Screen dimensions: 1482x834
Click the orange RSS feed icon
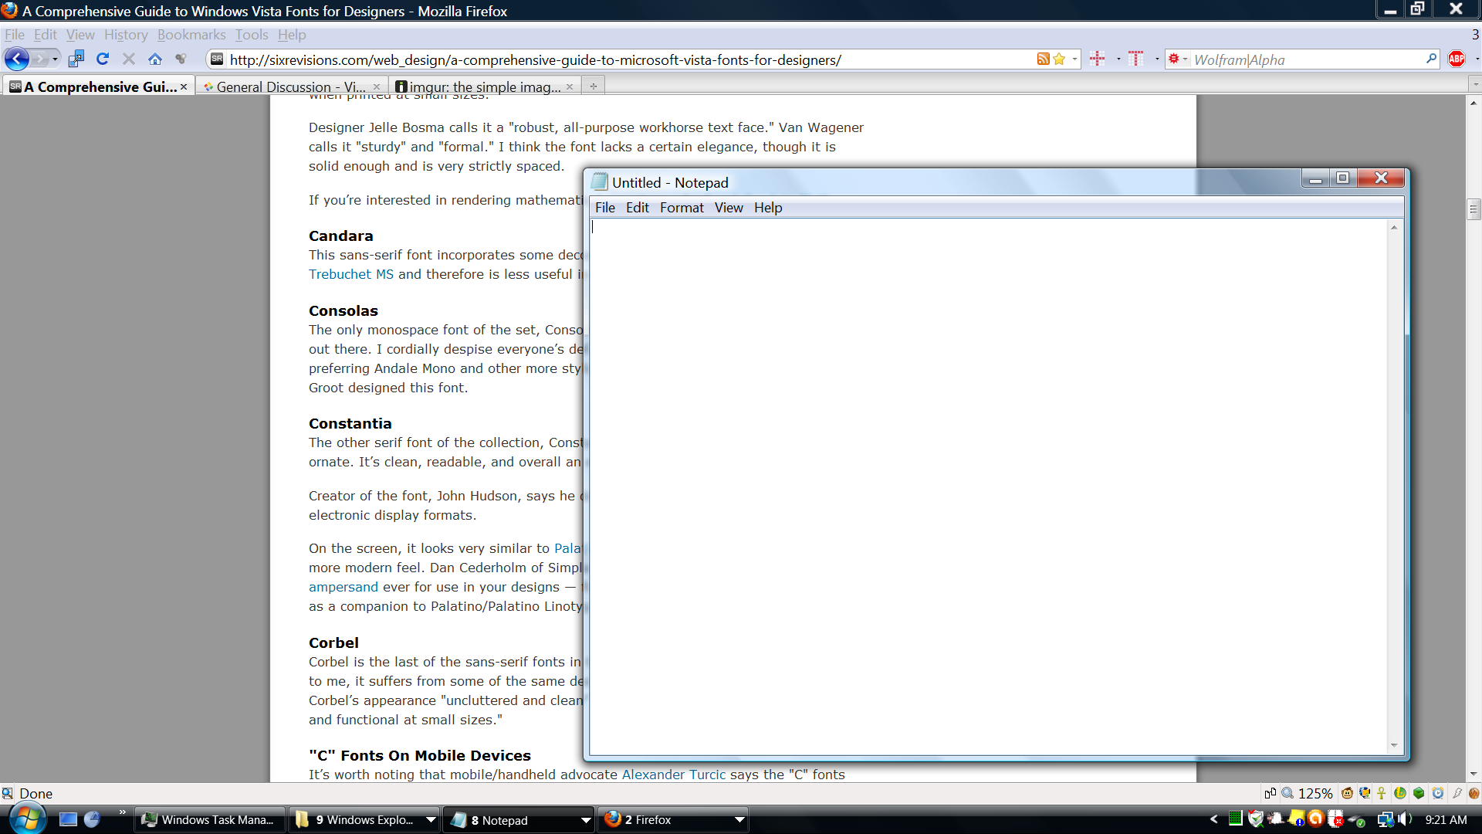tap(1043, 59)
